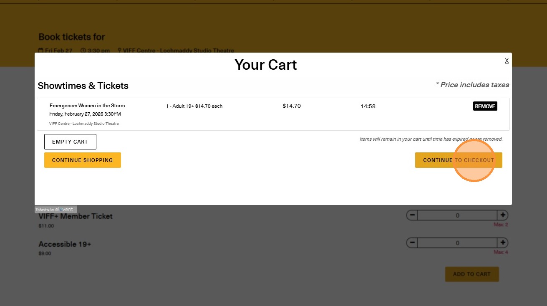
Task: Focus the Accessible 19+ quantity field
Action: 457,243
